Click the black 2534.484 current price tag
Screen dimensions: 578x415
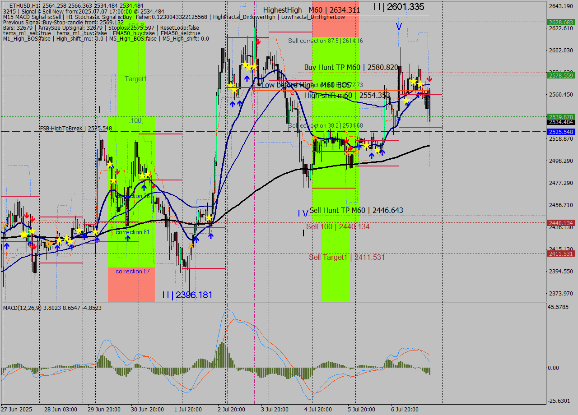560,122
